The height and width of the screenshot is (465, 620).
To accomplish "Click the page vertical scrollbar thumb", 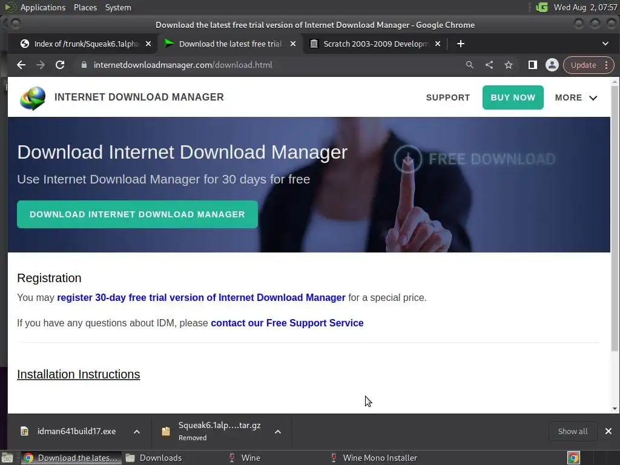I will tap(615, 218).
